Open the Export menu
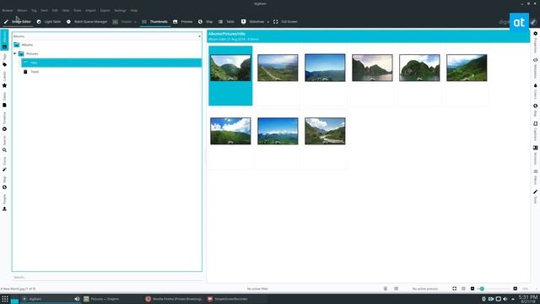540x304 pixels. [105, 11]
